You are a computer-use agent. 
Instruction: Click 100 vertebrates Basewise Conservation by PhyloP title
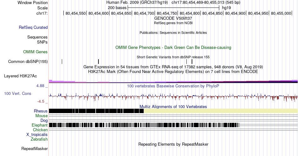173,86
